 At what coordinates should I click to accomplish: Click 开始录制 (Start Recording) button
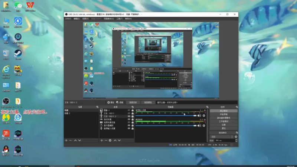pos(223,114)
